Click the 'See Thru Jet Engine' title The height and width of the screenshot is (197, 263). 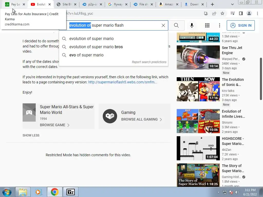pyautogui.click(x=232, y=50)
